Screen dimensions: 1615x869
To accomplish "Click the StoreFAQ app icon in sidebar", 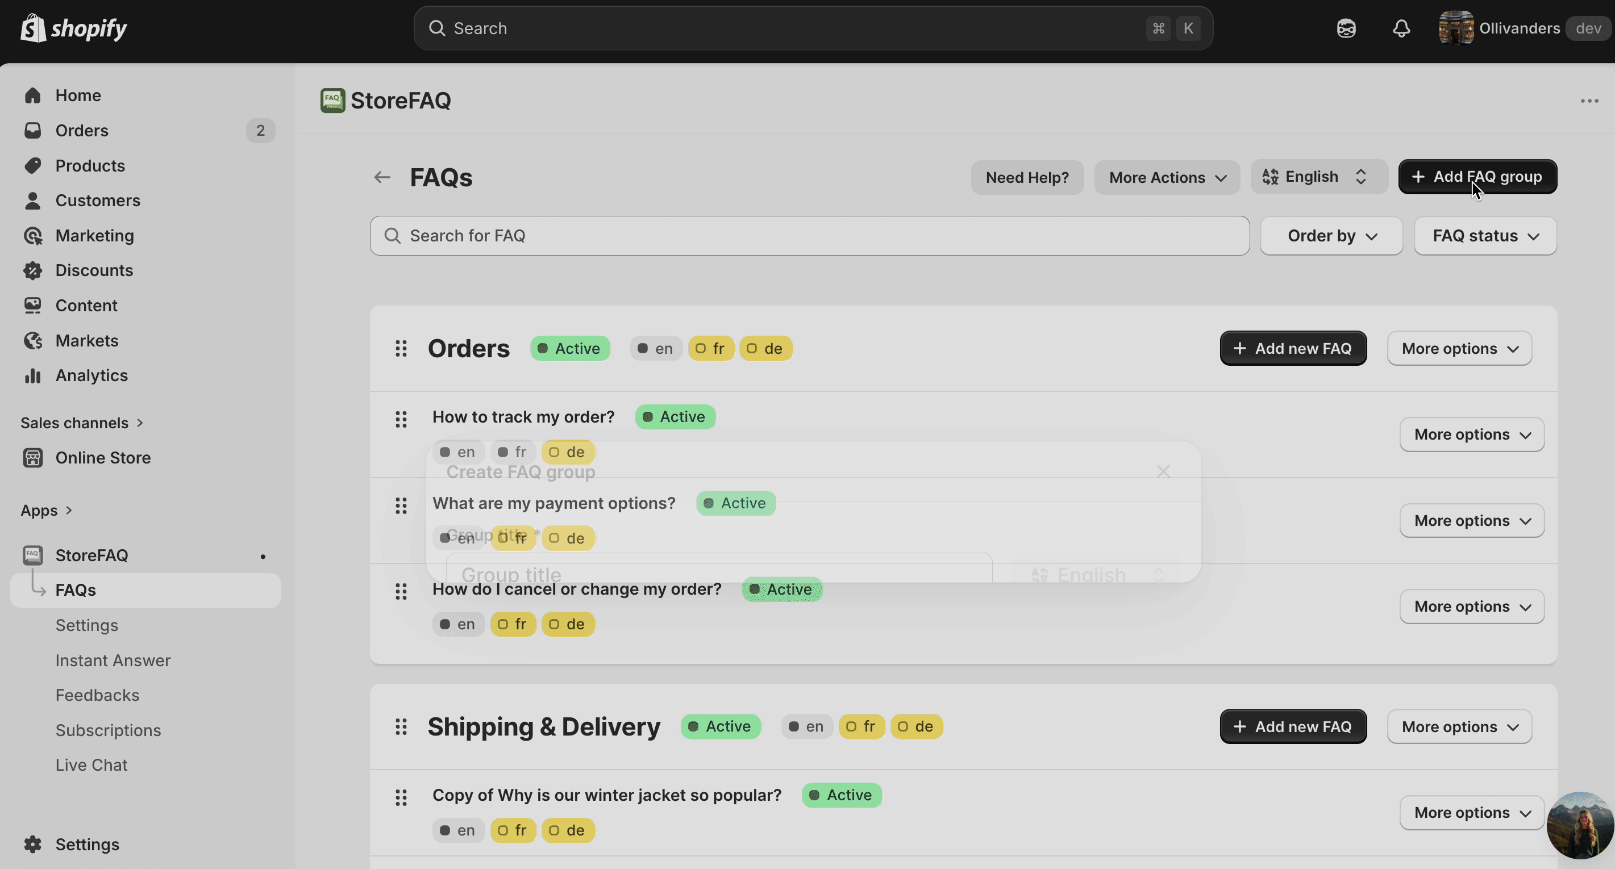I will [x=32, y=555].
